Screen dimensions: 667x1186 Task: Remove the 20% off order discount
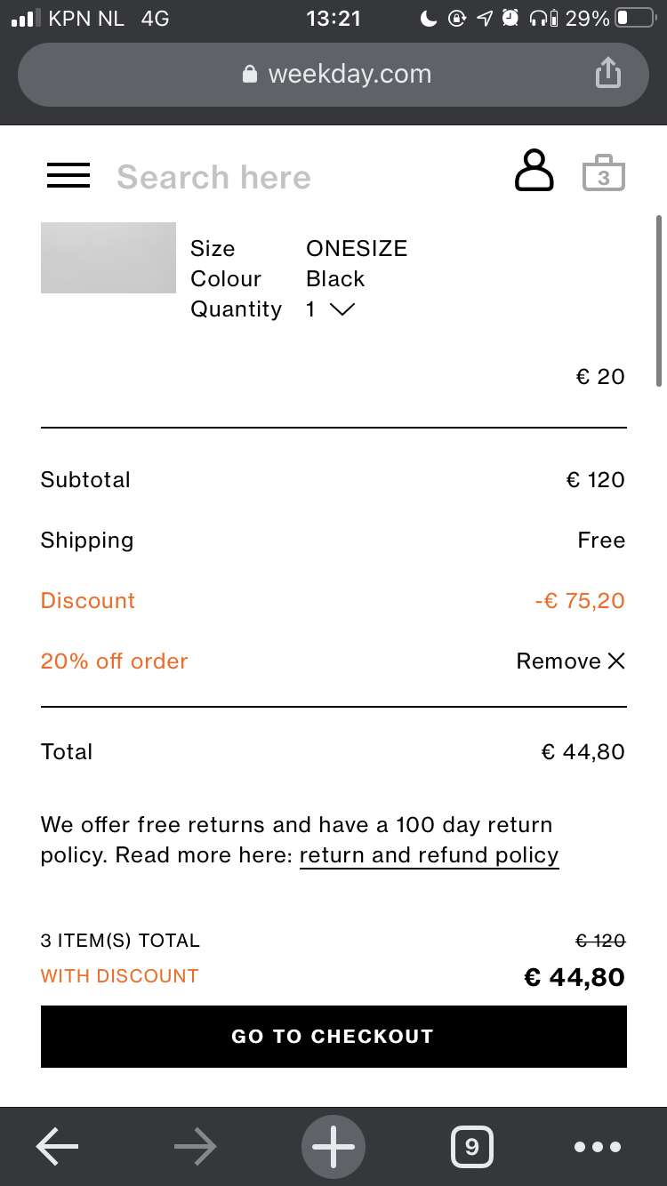[571, 661]
